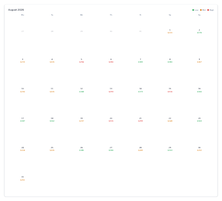This screenshot has width=222, height=201.
Task: Click the Thursday column header
Action: click(111, 15)
